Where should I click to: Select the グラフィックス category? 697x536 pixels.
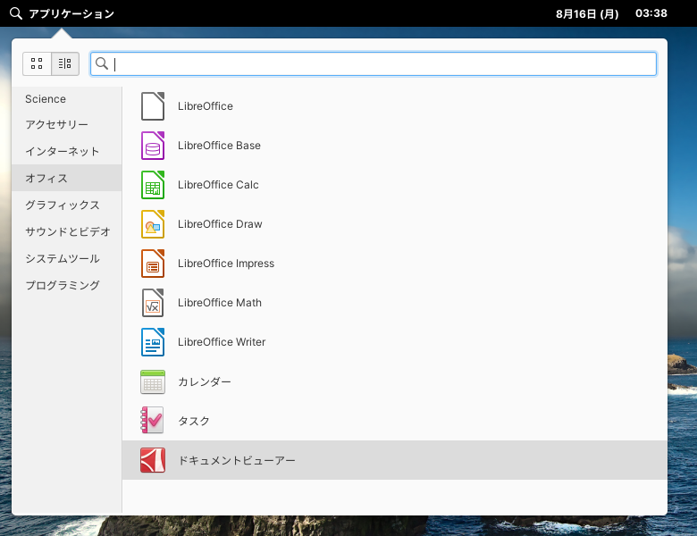pyautogui.click(x=67, y=205)
